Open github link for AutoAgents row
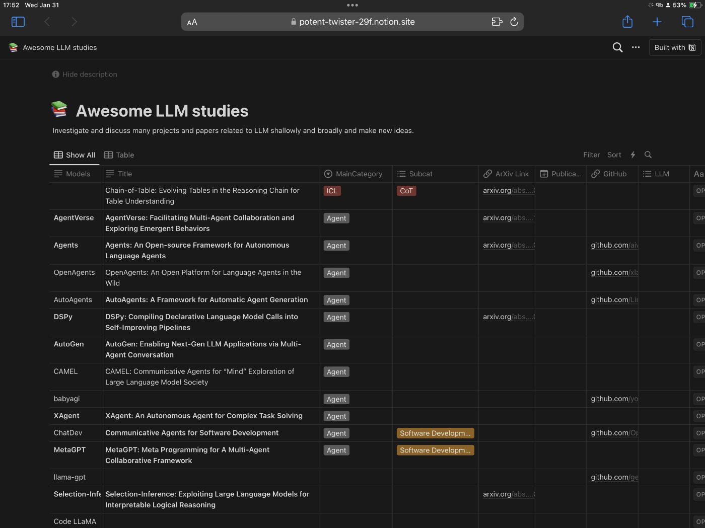705x528 pixels. click(x=614, y=299)
